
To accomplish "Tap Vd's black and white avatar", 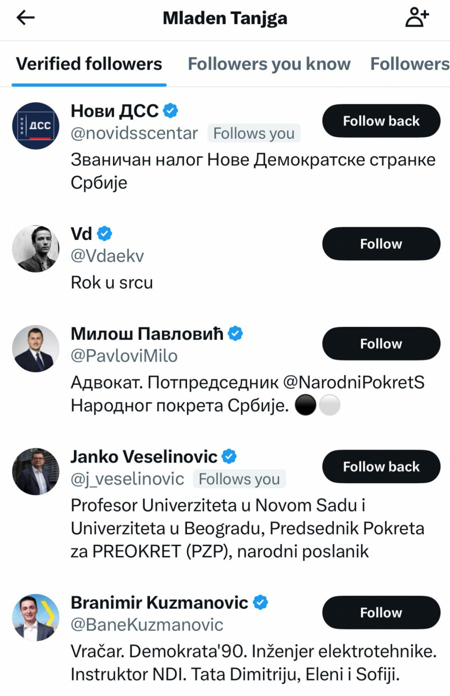I will (x=35, y=248).
